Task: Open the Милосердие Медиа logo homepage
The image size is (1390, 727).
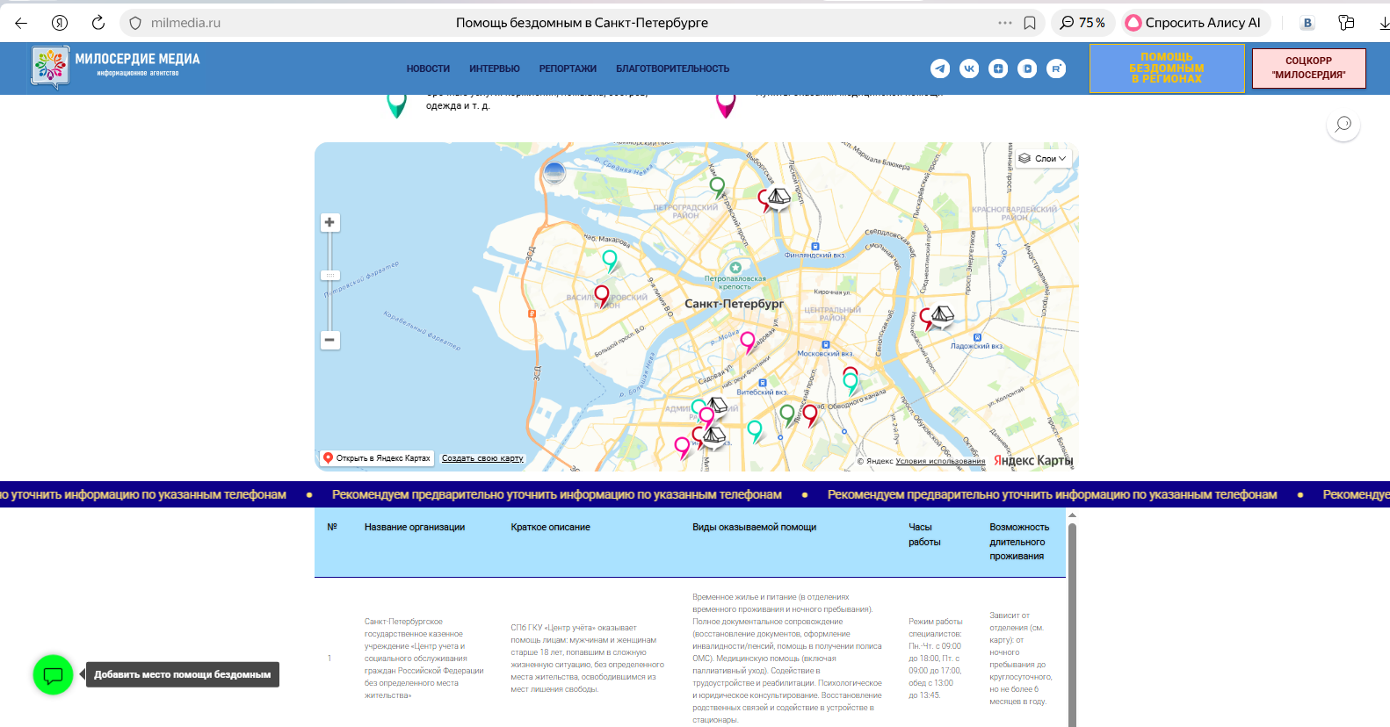Action: (116, 67)
